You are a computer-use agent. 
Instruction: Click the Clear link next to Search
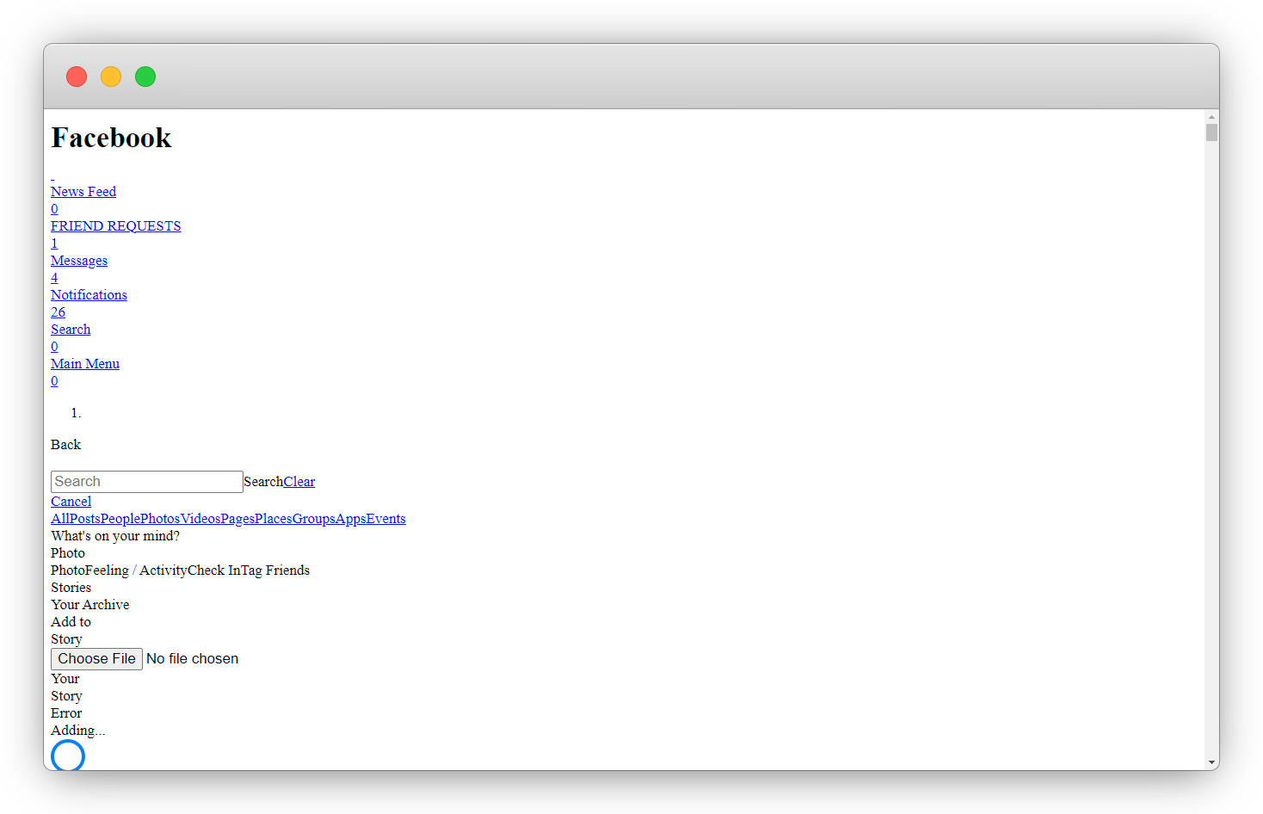click(x=299, y=482)
